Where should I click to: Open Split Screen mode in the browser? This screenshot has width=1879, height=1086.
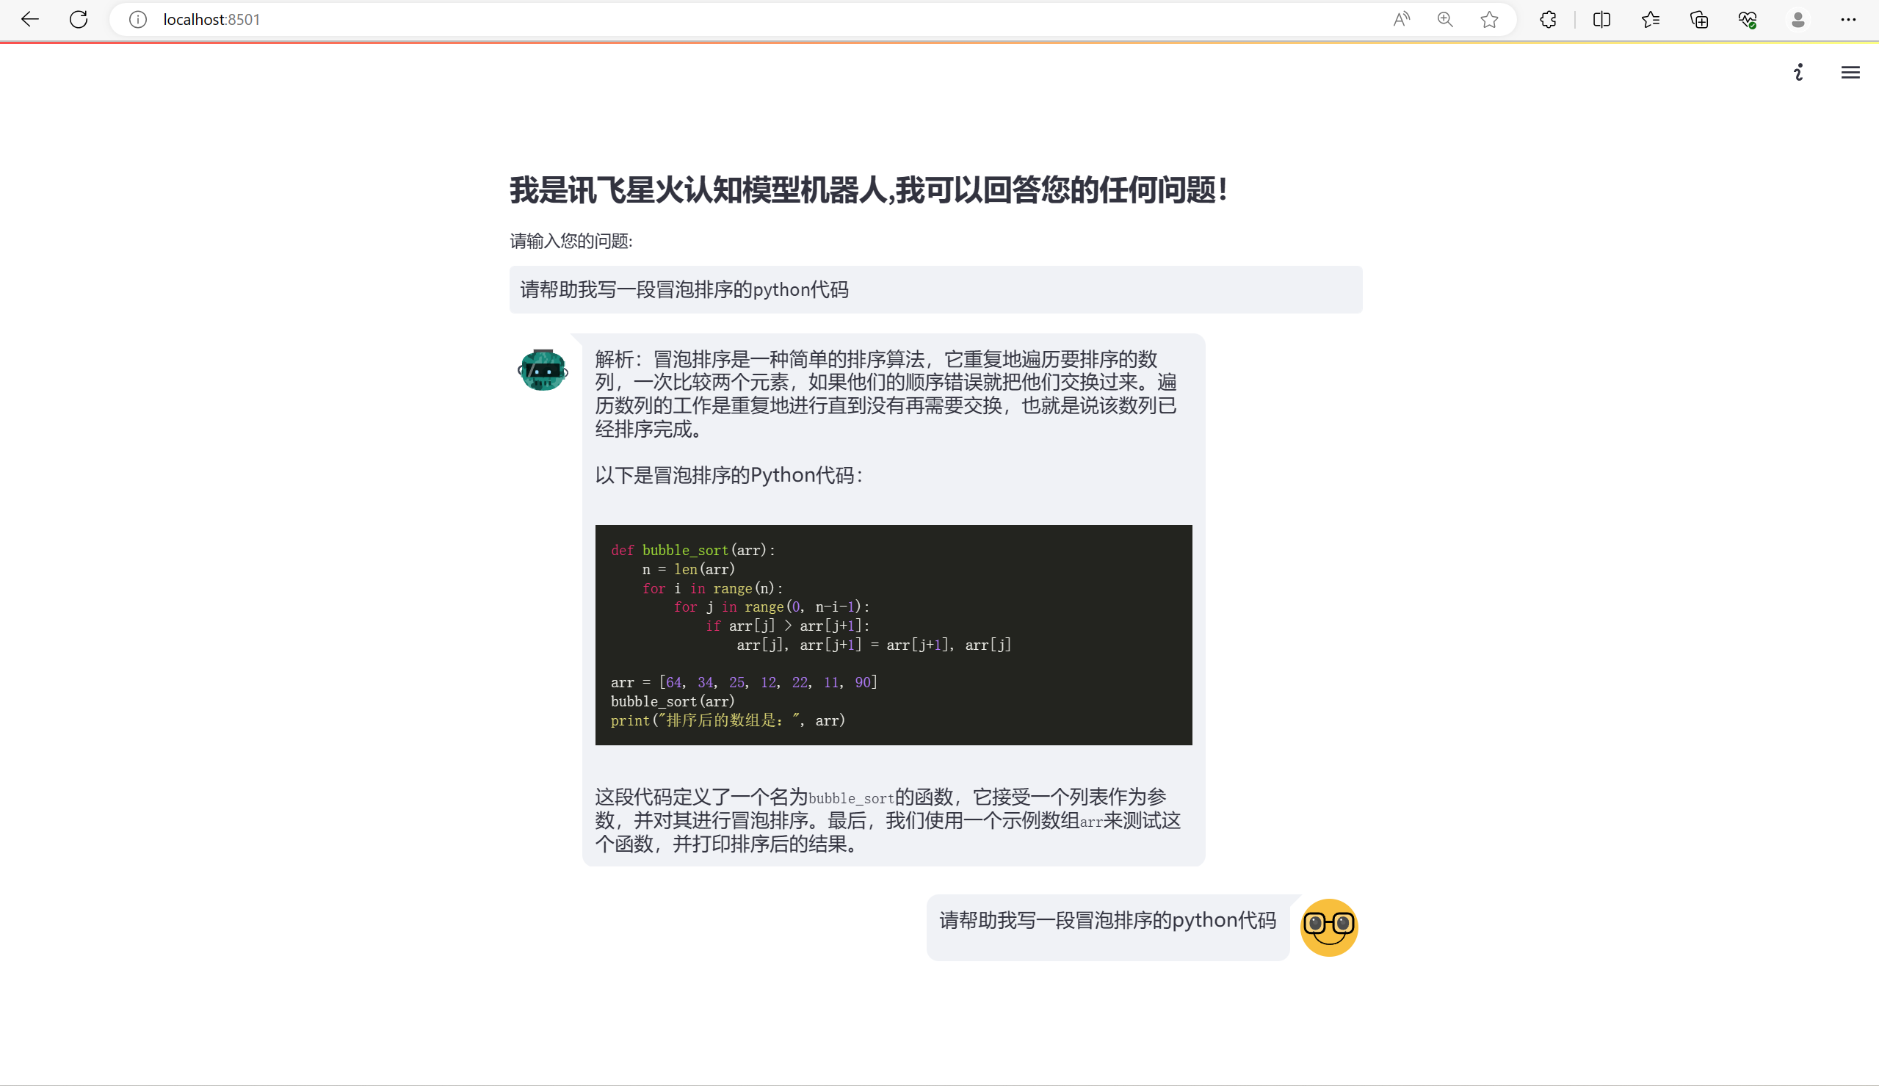click(1601, 19)
